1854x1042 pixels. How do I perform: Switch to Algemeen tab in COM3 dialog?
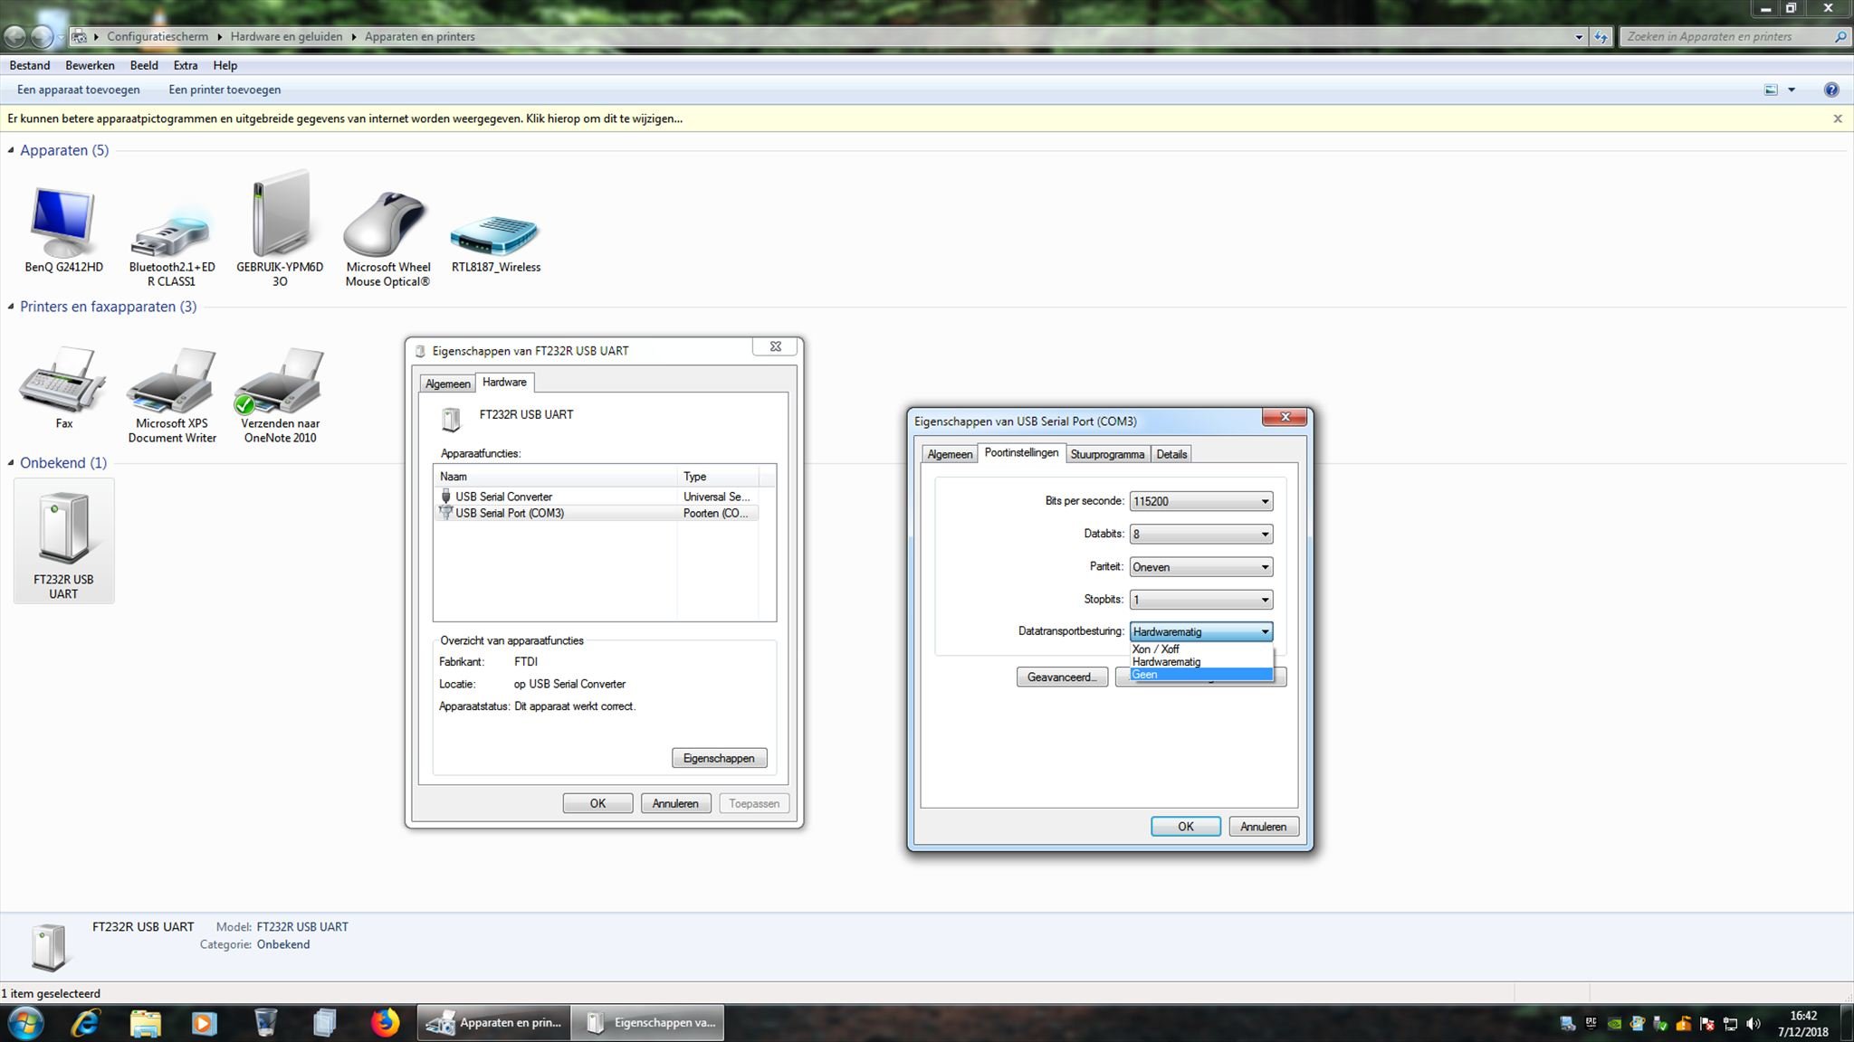[950, 454]
